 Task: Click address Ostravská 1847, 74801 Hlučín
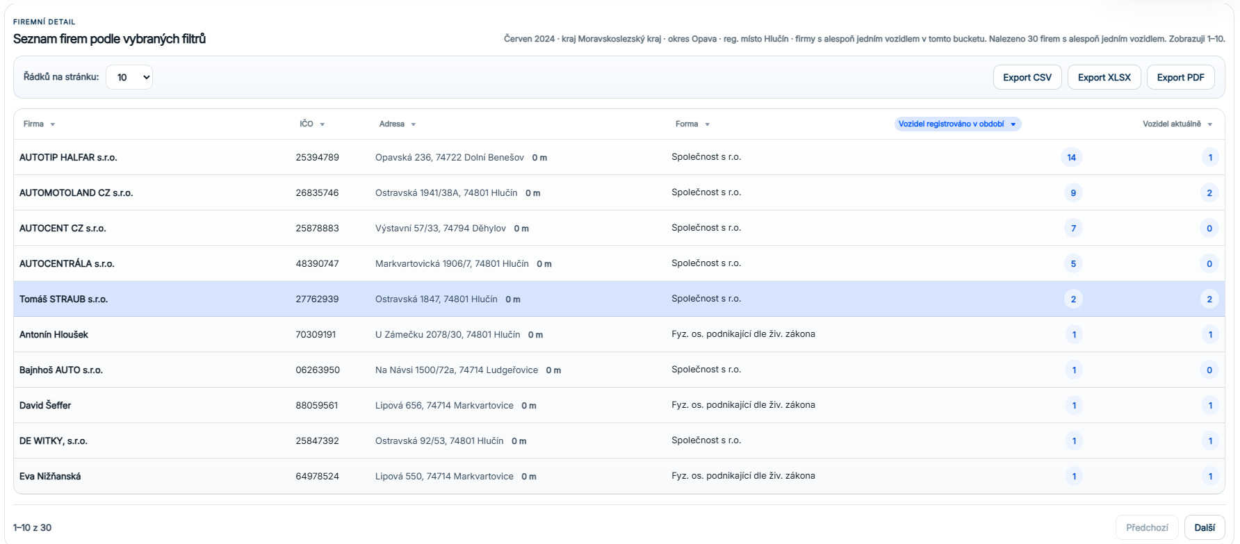pyautogui.click(x=437, y=299)
